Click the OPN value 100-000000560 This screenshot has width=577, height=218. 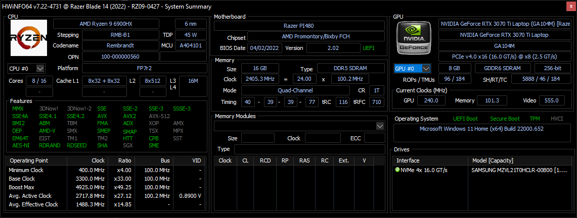[120, 57]
